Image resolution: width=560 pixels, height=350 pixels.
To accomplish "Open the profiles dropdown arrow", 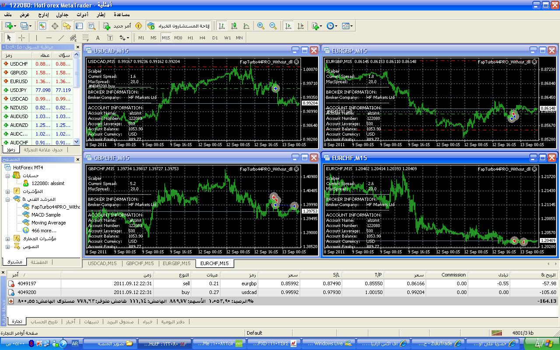I will point(31,26).
